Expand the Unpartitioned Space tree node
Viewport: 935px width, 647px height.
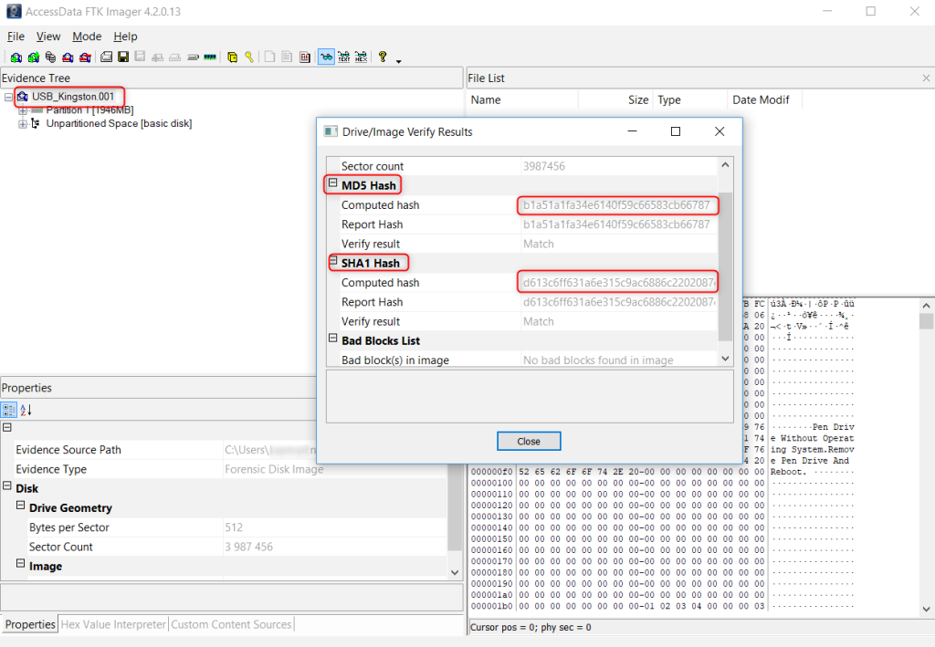[23, 123]
